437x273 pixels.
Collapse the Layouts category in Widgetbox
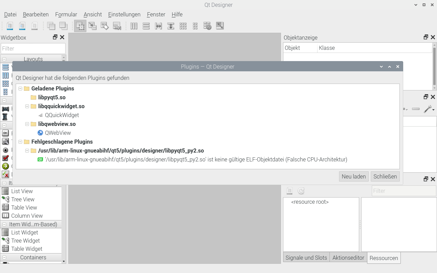[x=4, y=59]
